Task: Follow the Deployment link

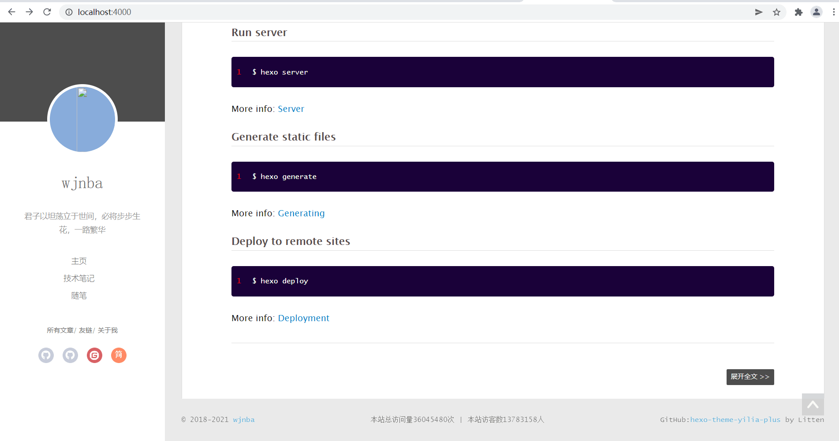Action: click(303, 318)
